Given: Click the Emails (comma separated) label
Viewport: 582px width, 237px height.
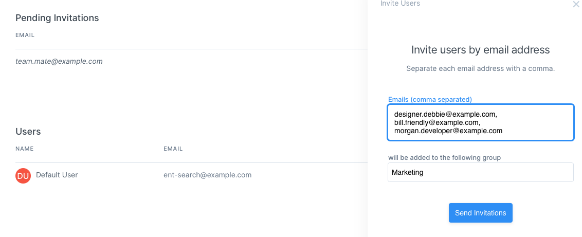Looking at the screenshot, I should tap(430, 99).
